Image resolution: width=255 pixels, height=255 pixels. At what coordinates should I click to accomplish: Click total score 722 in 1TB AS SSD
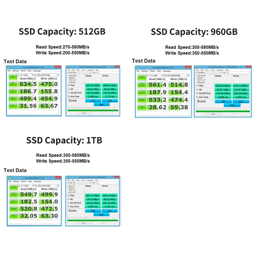point(101,215)
